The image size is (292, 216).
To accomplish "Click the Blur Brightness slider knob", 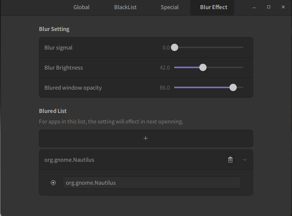I will tap(203, 67).
